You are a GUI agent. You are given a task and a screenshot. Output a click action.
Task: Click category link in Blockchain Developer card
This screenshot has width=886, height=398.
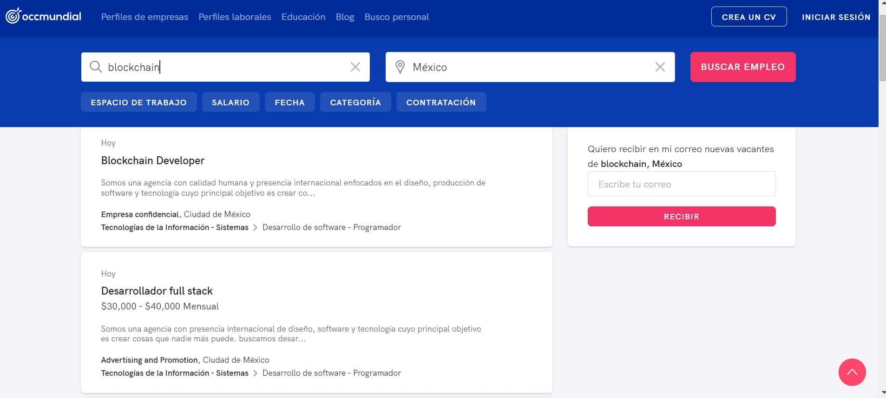click(175, 227)
